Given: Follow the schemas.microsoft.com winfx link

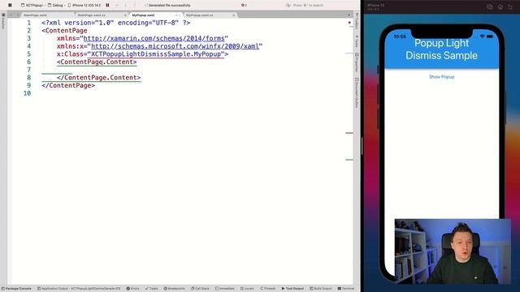Looking at the screenshot, I should click(175, 46).
